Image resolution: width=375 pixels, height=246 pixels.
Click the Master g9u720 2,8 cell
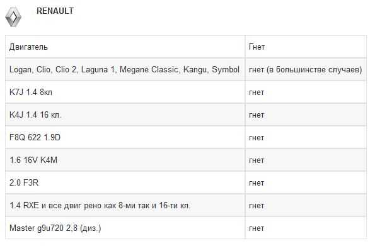(125, 228)
